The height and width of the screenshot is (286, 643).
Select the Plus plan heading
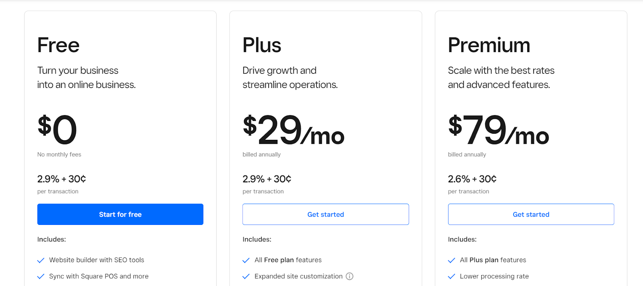(x=262, y=45)
